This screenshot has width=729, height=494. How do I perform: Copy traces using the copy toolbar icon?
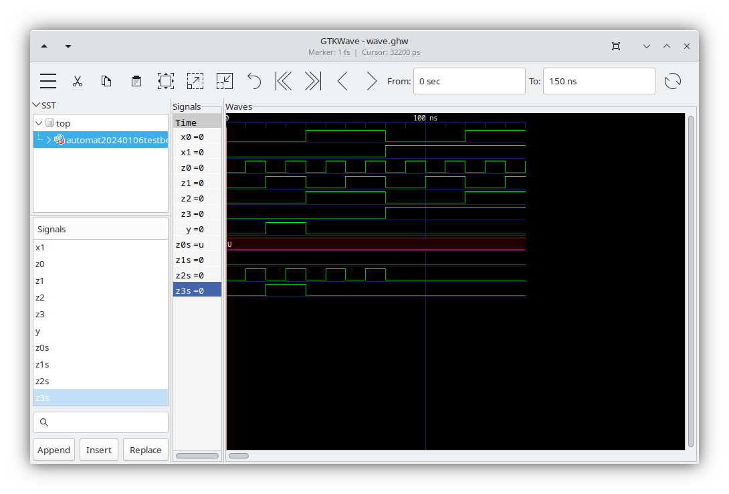coord(106,81)
